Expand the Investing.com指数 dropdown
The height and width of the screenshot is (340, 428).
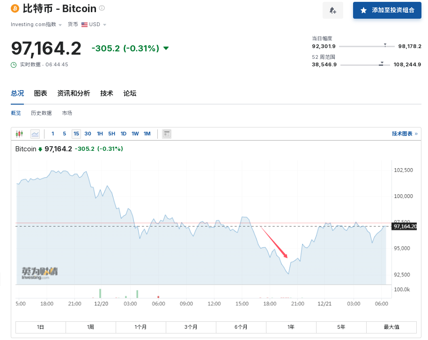point(60,25)
